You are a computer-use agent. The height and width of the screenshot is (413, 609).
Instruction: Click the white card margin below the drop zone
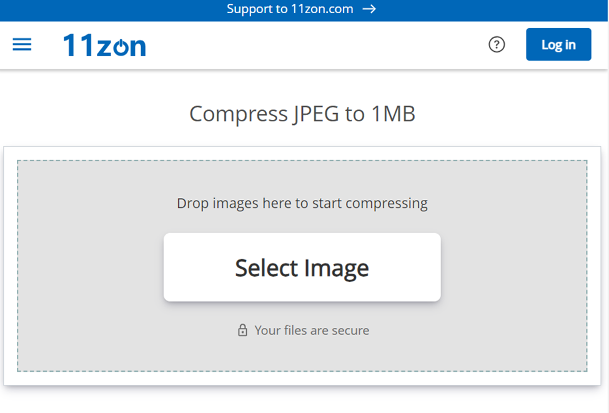click(302, 379)
